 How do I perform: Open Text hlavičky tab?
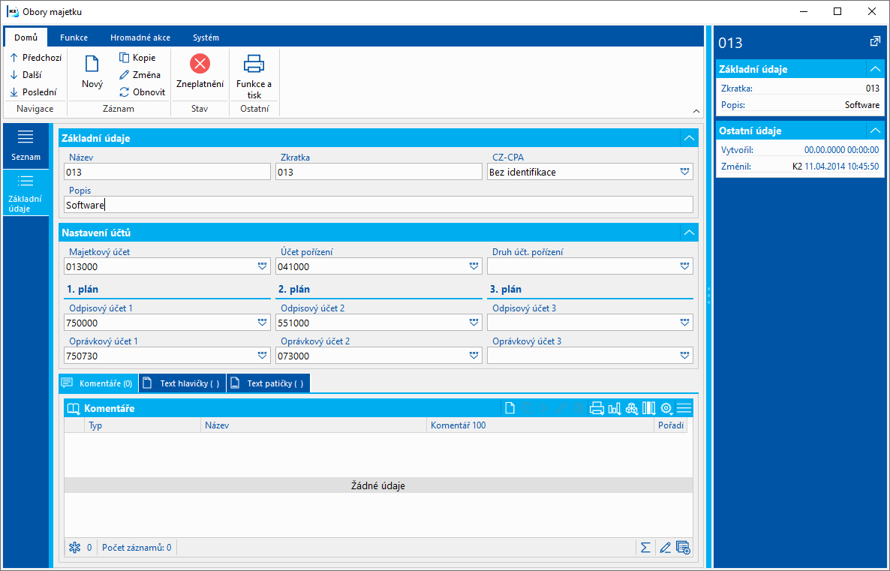point(183,383)
